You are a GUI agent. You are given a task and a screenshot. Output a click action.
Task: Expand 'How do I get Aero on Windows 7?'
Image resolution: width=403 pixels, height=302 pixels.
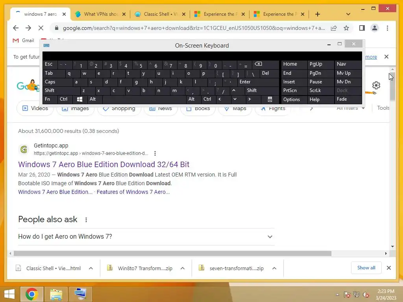coord(146,236)
